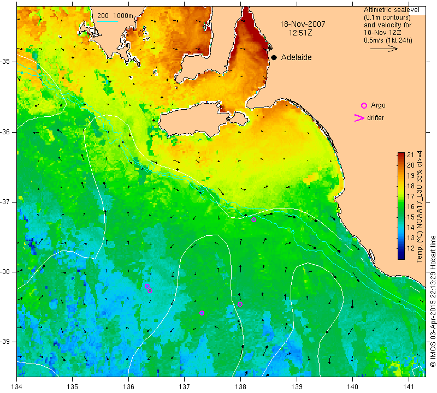The image size is (437, 393).
Task: Click the '200 1000m' depth contour label
Action: point(115,16)
